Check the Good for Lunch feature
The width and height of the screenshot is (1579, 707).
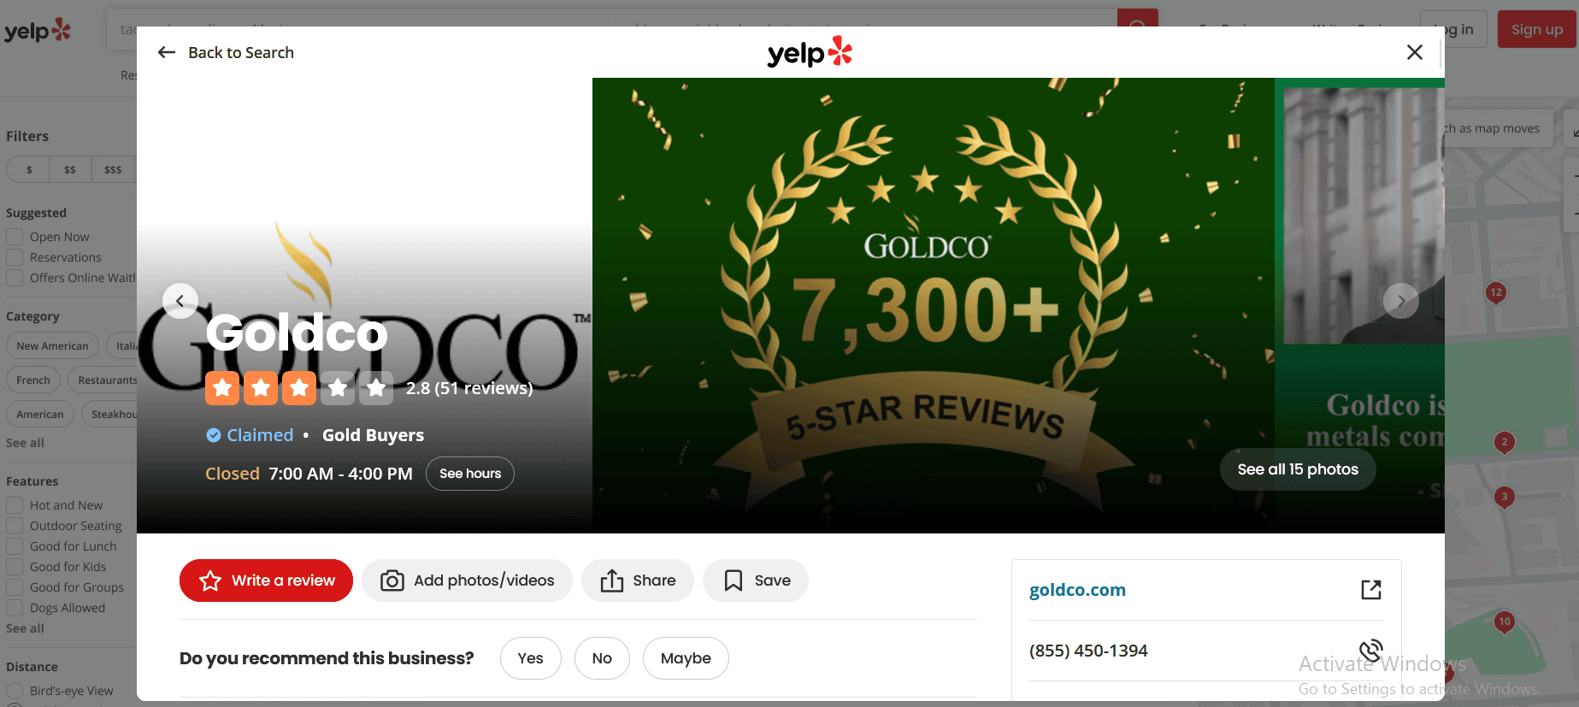pyautogui.click(x=15, y=546)
